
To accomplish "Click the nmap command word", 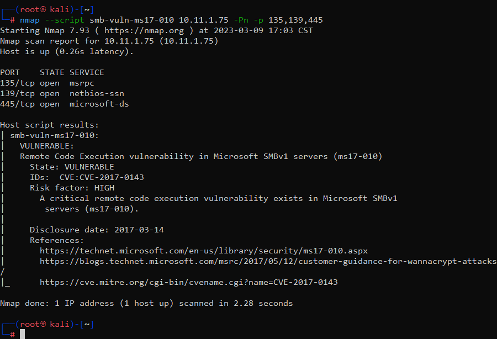I will [30, 20].
